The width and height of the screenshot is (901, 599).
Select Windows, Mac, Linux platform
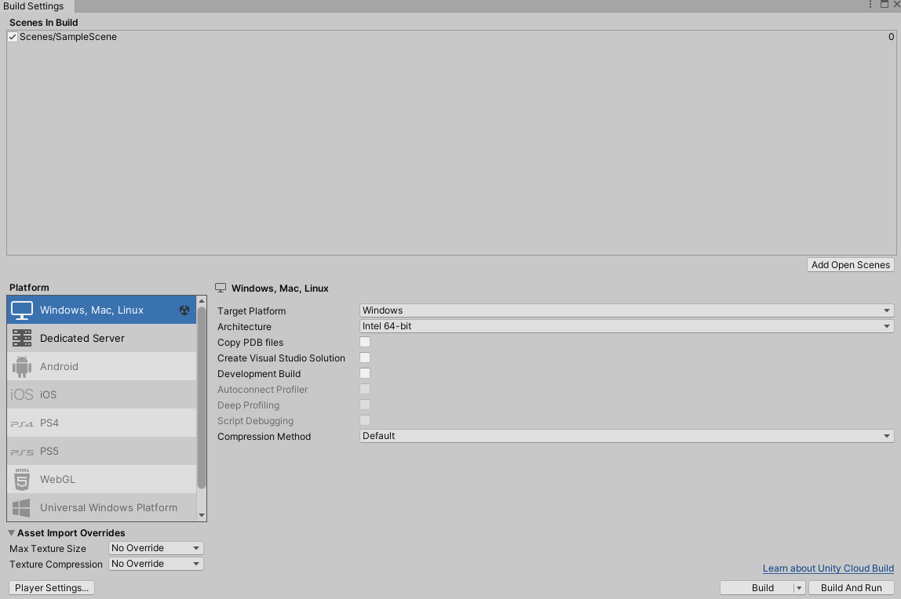pos(102,310)
